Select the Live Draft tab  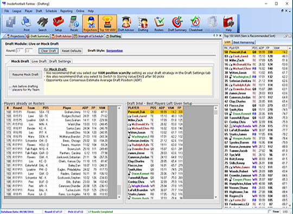pyautogui.click(x=39, y=61)
